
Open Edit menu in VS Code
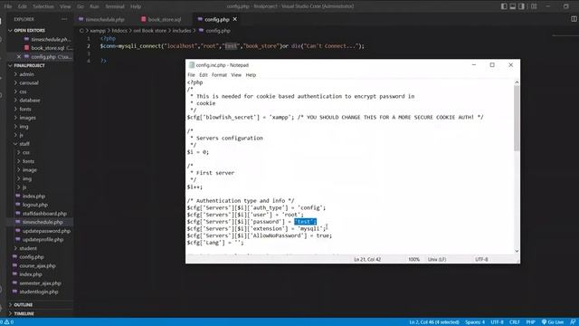(x=23, y=6)
